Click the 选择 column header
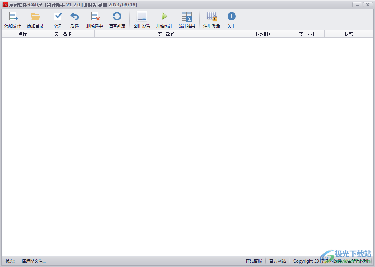This screenshot has width=375, height=267. [x=22, y=34]
